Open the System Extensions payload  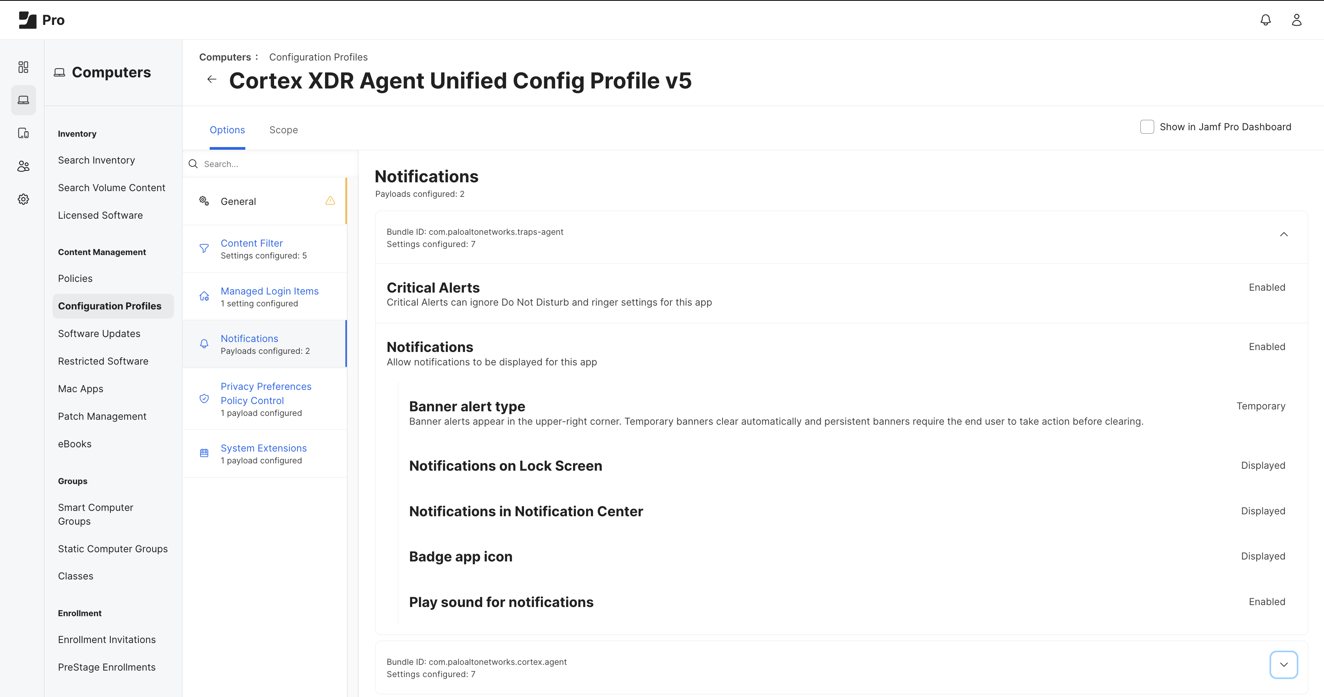(x=264, y=453)
